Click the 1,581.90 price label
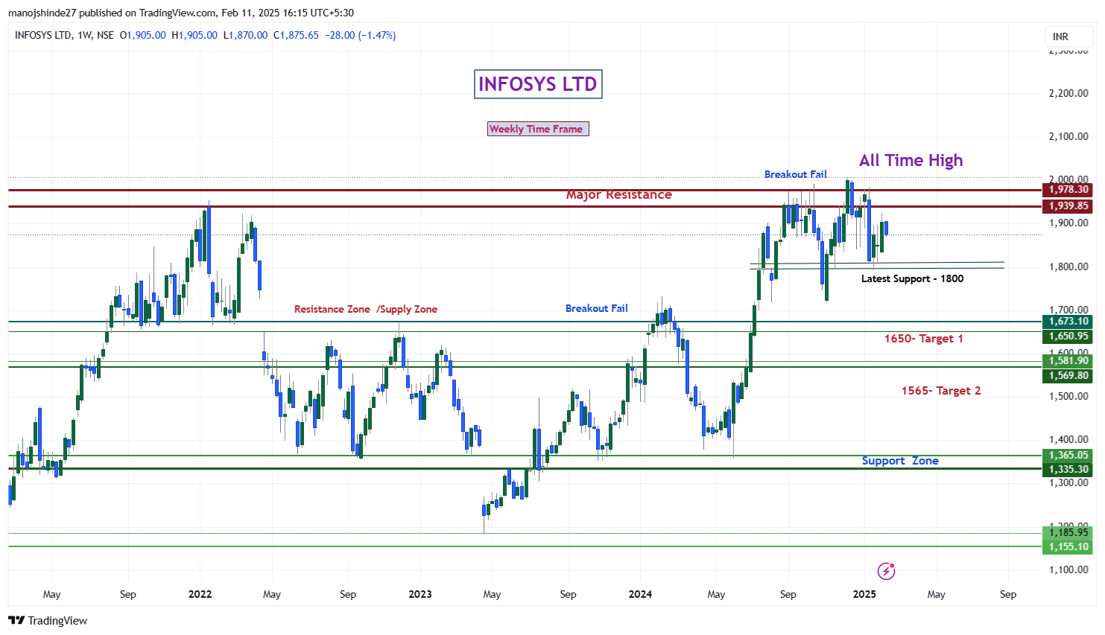The height and width of the screenshot is (635, 1105). click(1068, 361)
